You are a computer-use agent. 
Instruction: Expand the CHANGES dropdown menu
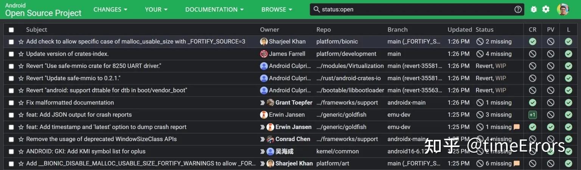110,9
